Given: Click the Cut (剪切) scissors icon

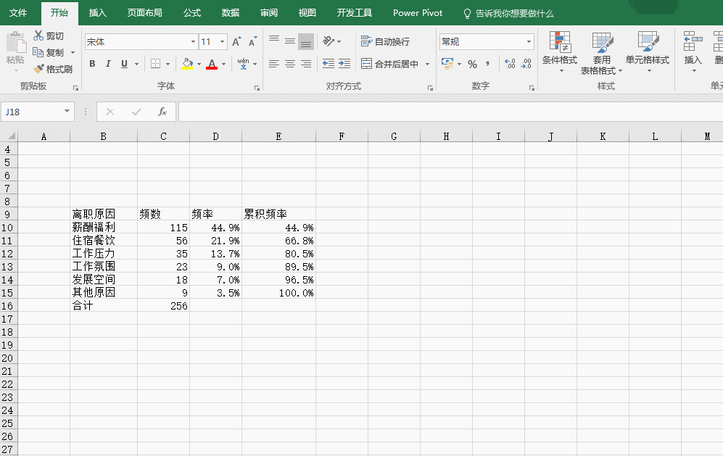Looking at the screenshot, I should [x=38, y=36].
